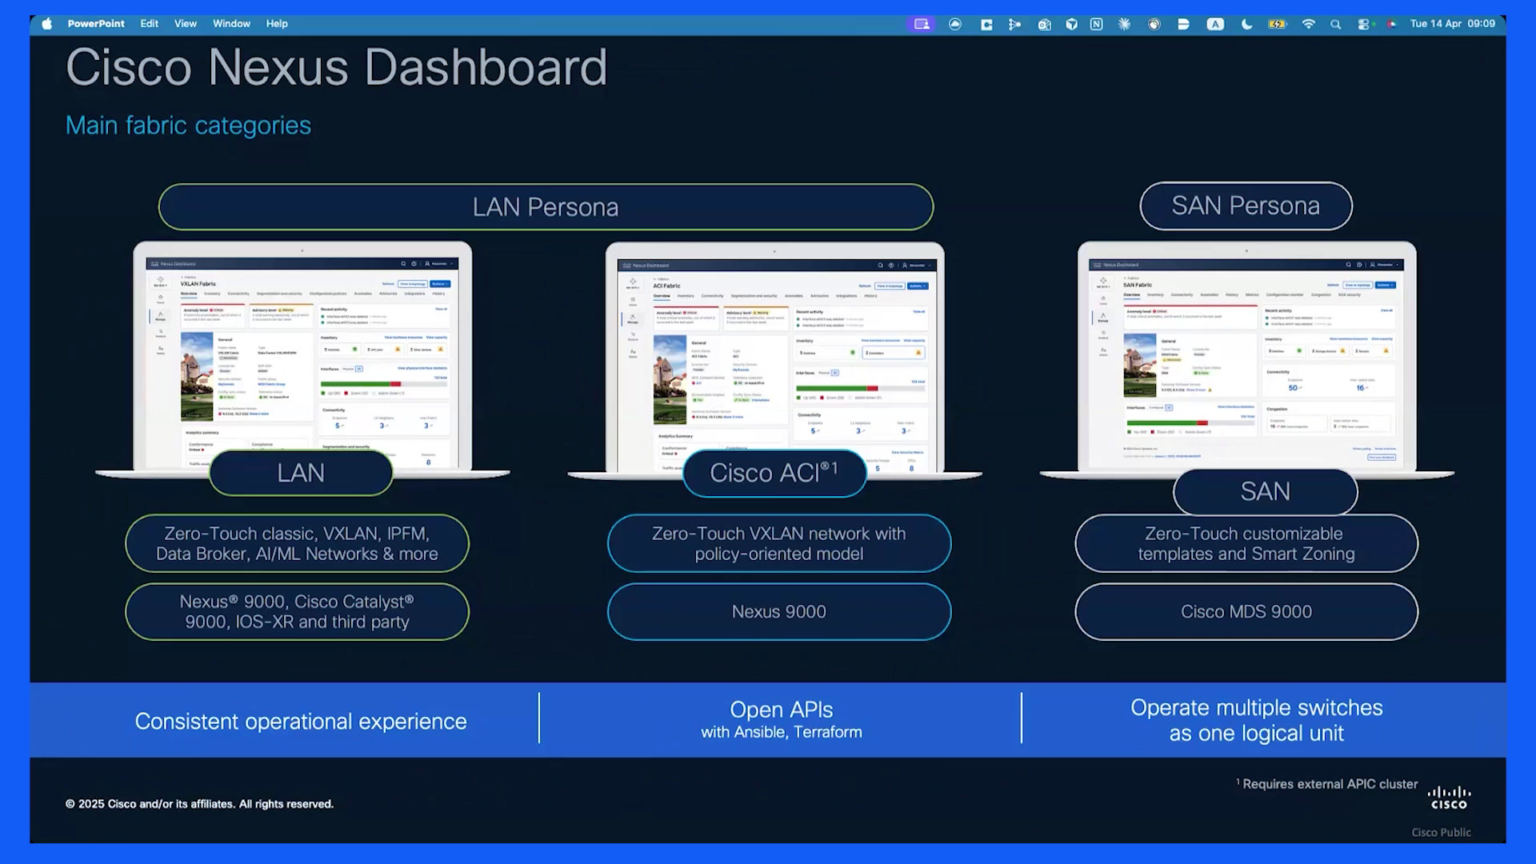Open the PowerPoint application menu
Viewport: 1536px width, 864px height.
pyautogui.click(x=96, y=24)
